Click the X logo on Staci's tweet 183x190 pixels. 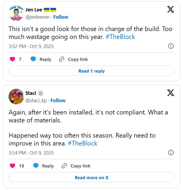point(170,93)
